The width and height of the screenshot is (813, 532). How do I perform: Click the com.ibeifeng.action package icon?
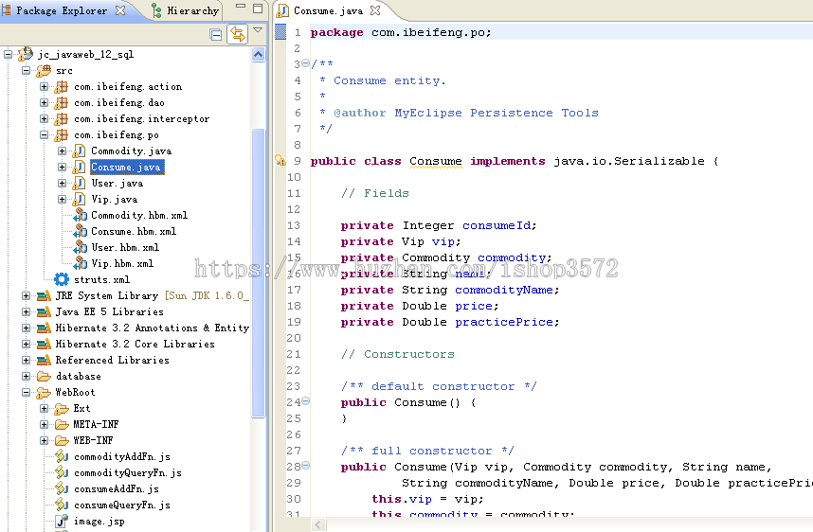click(62, 86)
